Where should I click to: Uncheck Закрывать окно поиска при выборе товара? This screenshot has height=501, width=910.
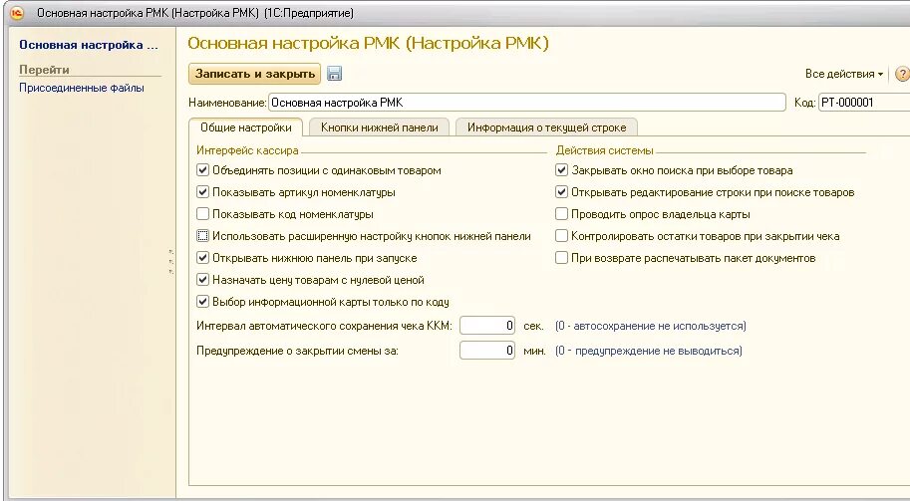coord(561,170)
